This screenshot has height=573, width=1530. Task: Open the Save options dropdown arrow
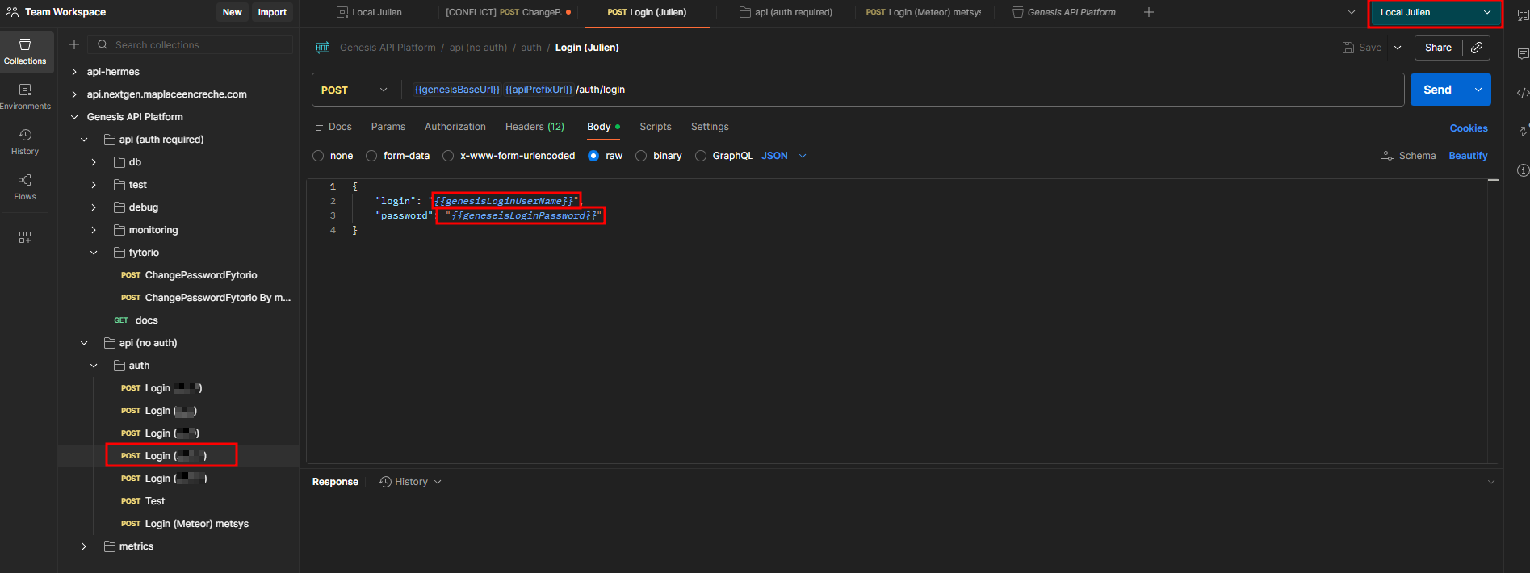(x=1398, y=48)
